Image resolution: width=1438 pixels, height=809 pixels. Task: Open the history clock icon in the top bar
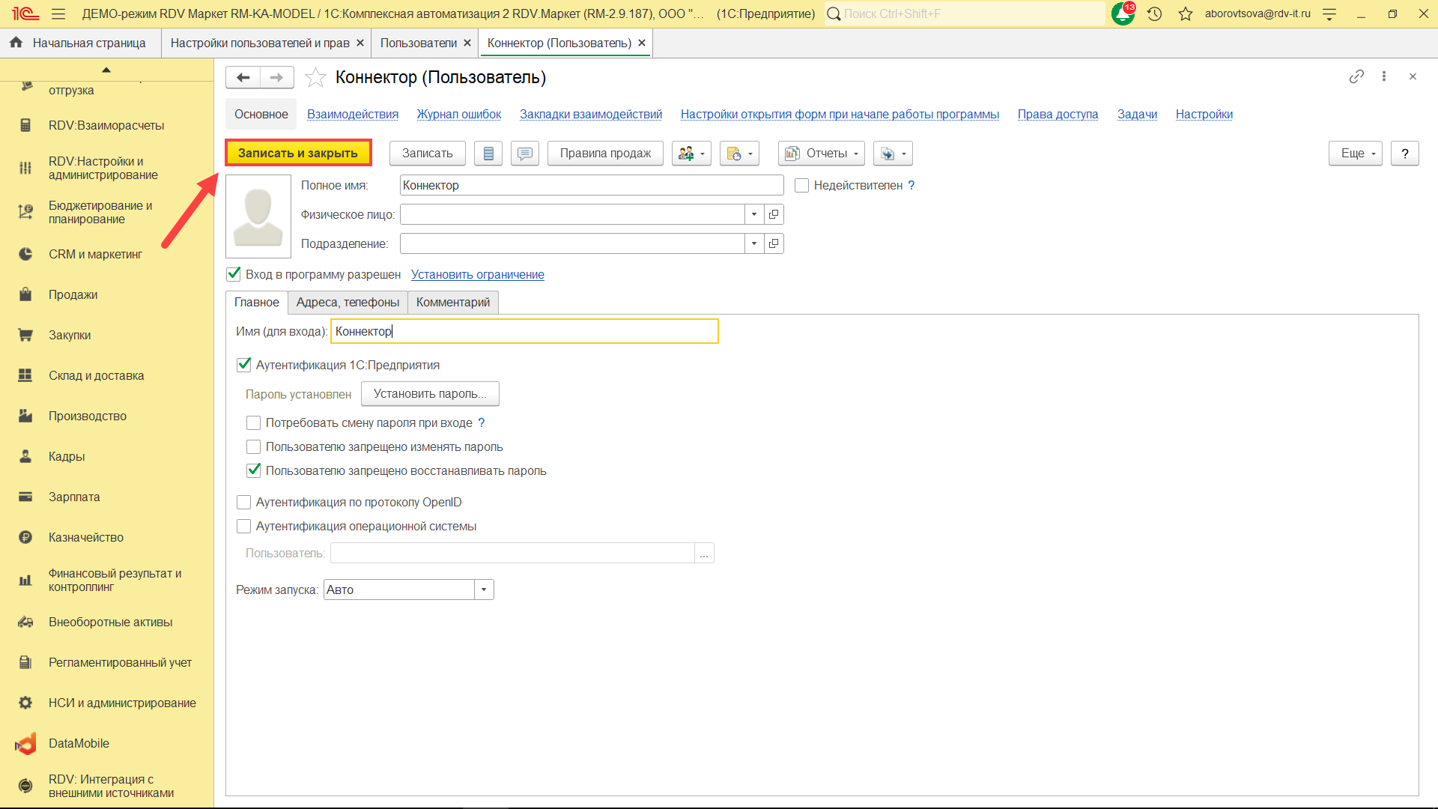click(x=1154, y=13)
